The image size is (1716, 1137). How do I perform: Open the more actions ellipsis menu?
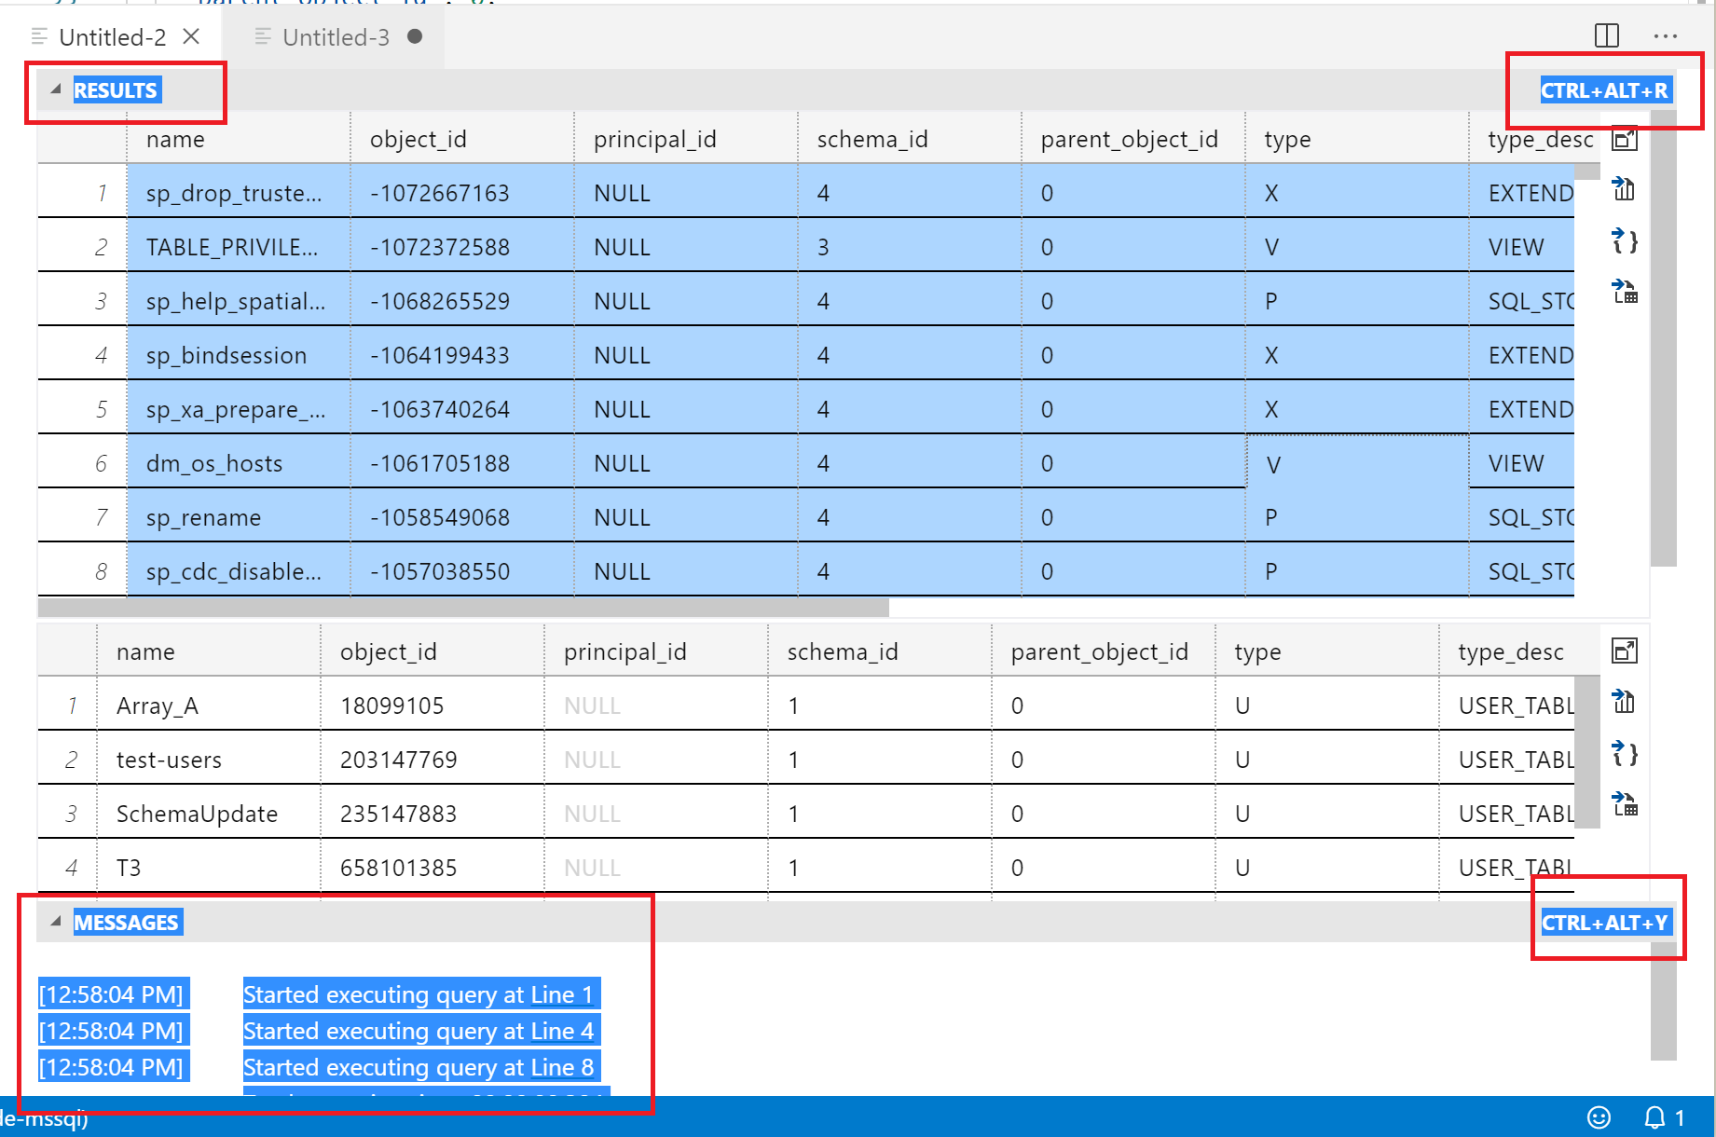1665,36
